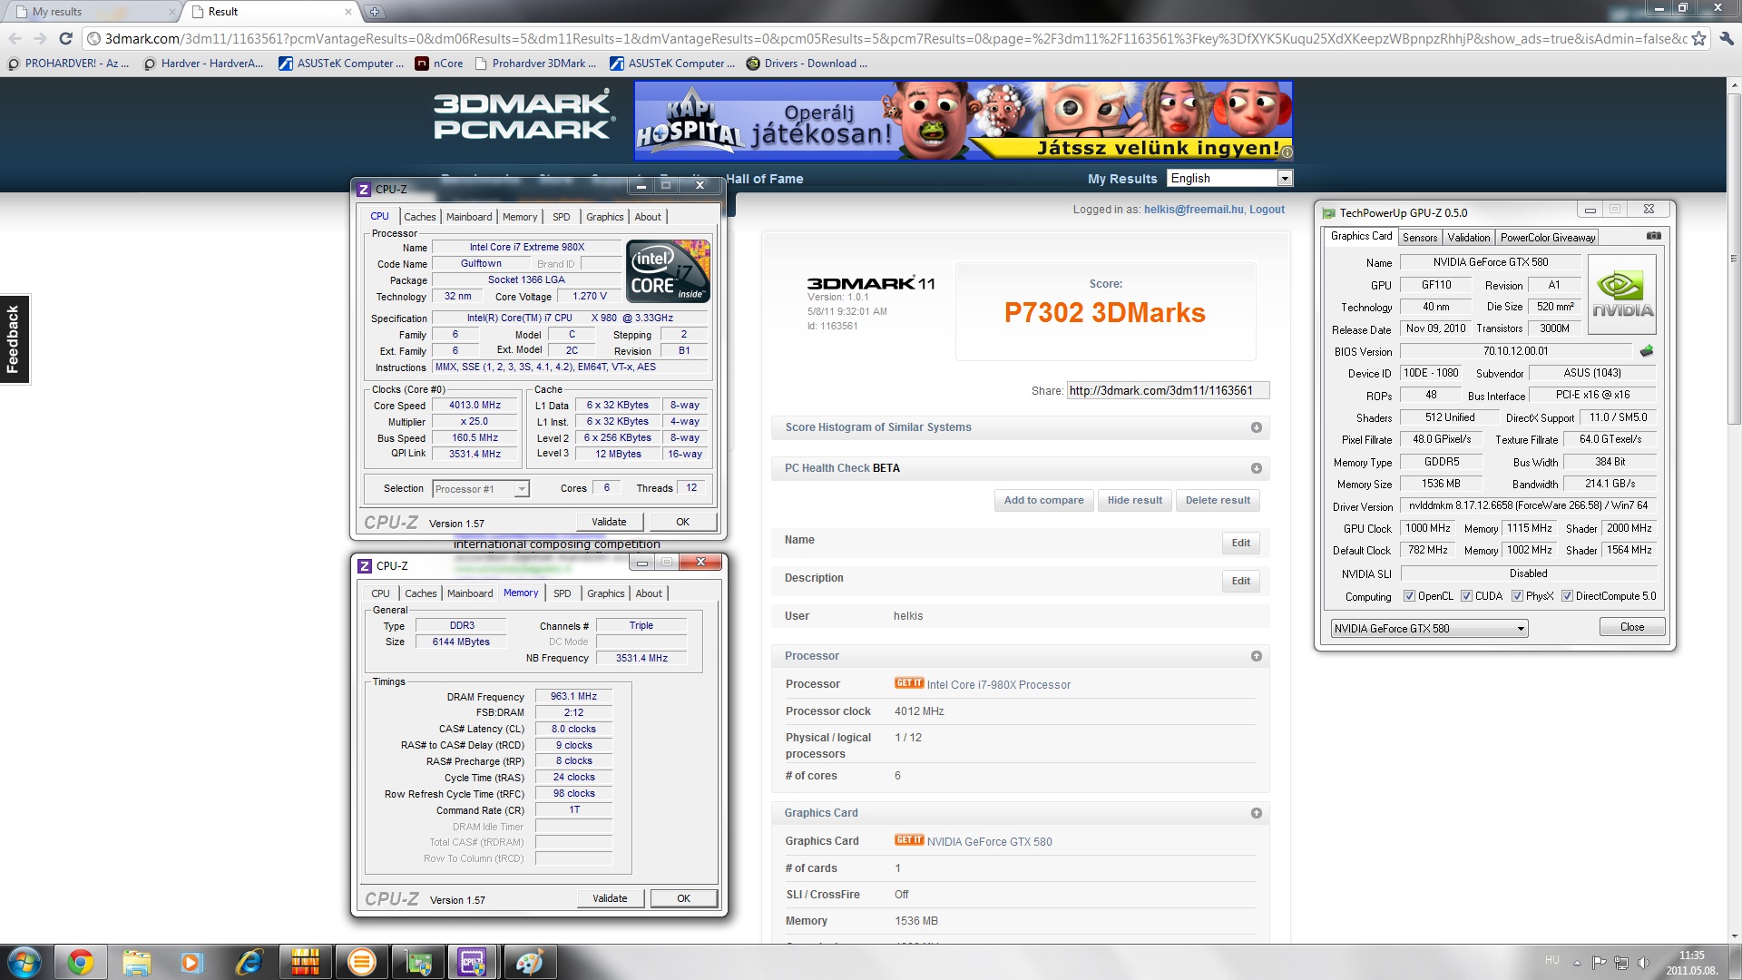Open Internet Explorer from the taskbar

[248, 962]
